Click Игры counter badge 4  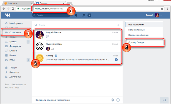click(x=28, y=60)
